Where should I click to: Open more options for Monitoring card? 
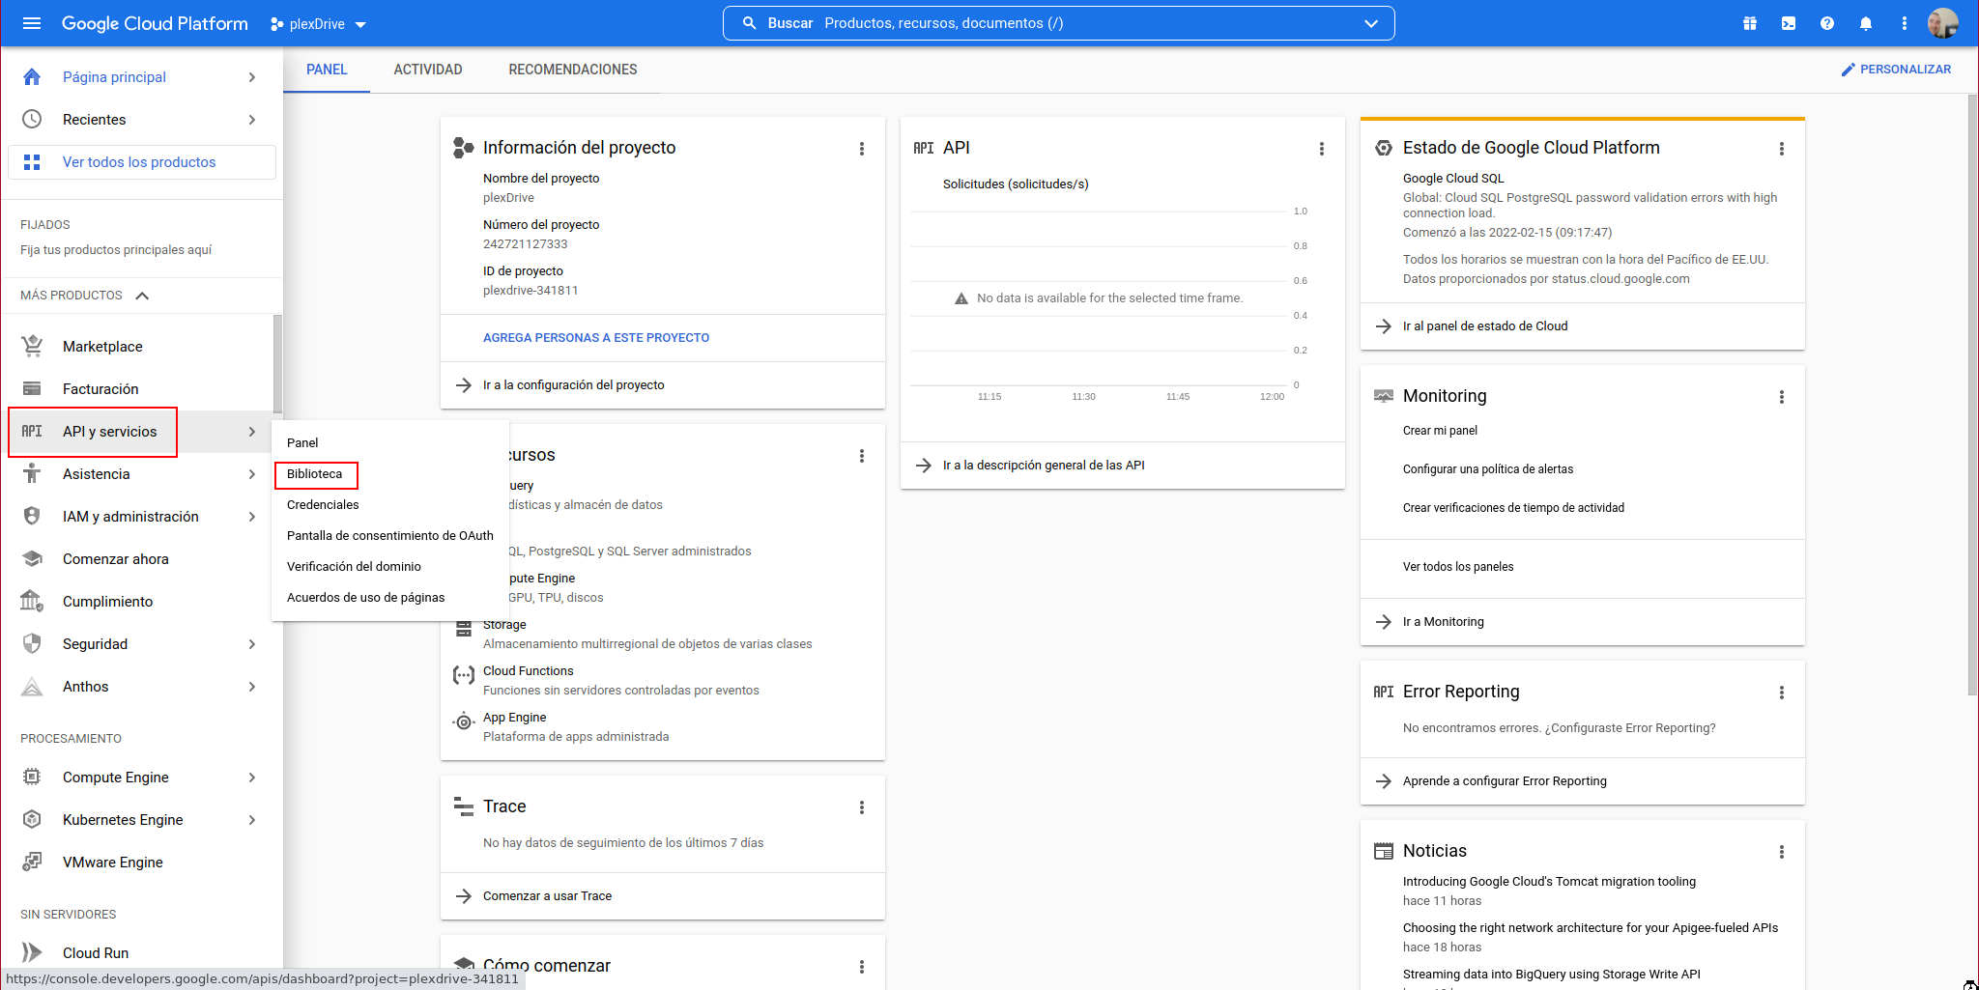point(1782,397)
